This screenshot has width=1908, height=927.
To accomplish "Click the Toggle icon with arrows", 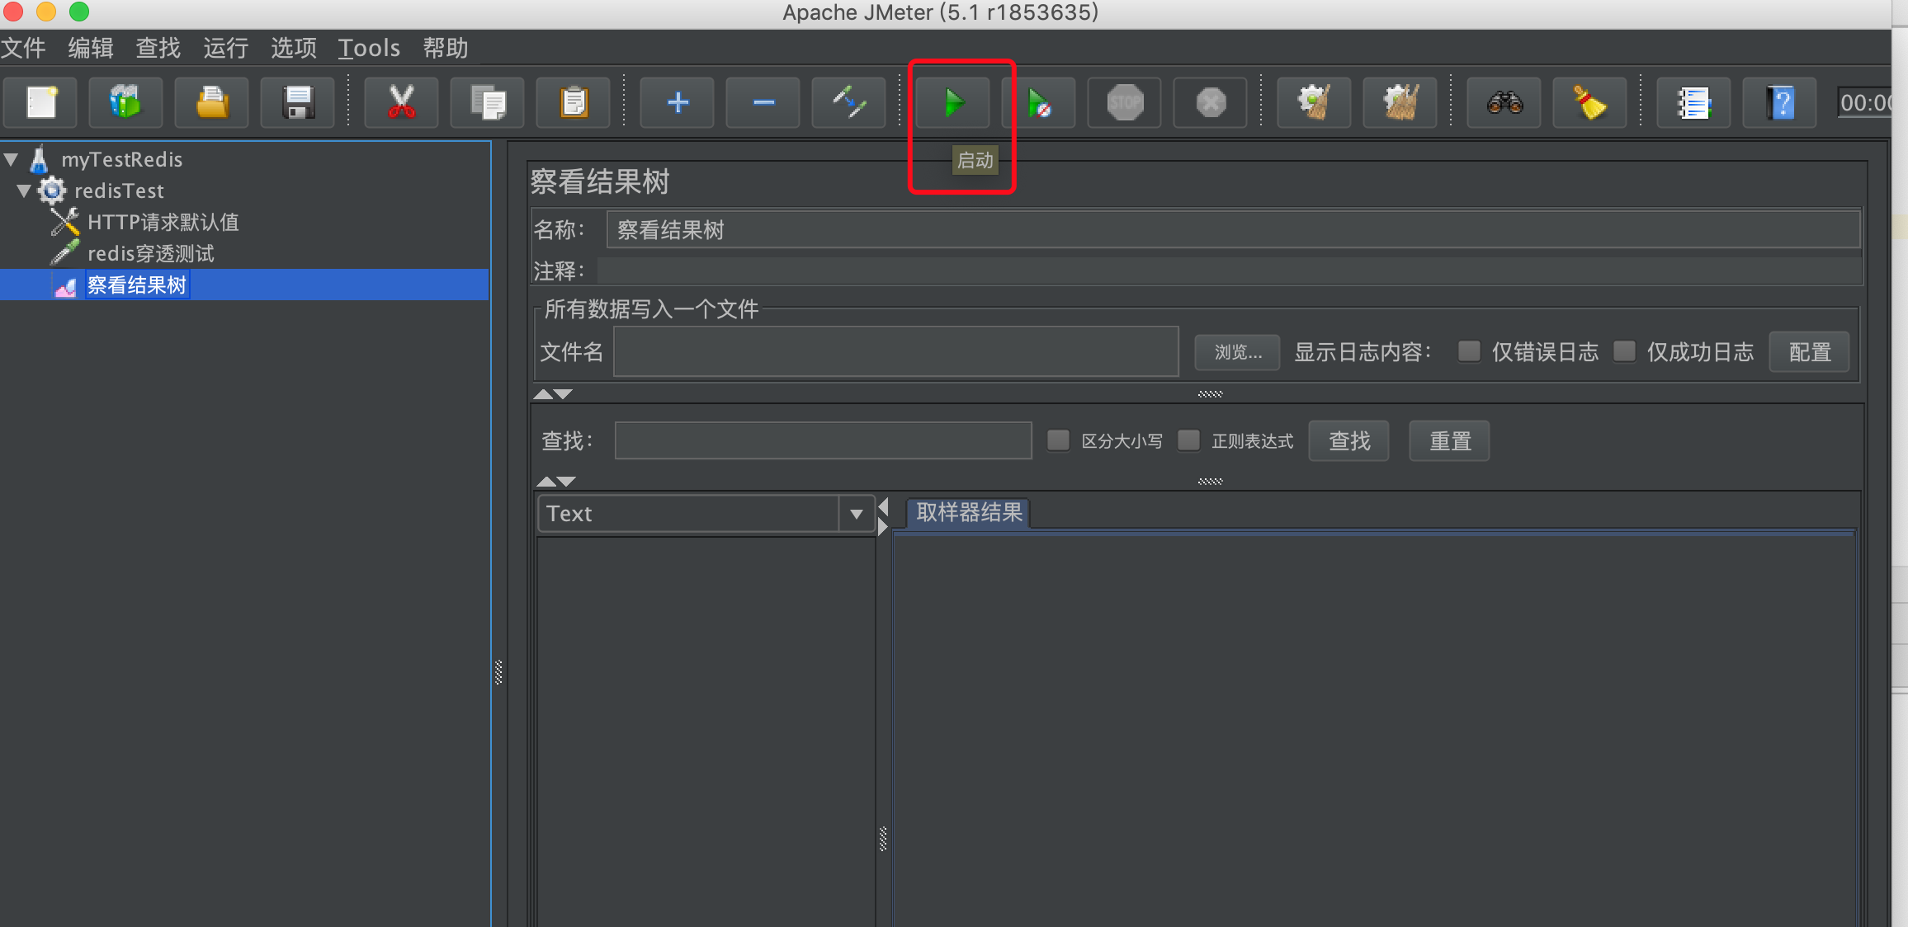I will pyautogui.click(x=848, y=103).
